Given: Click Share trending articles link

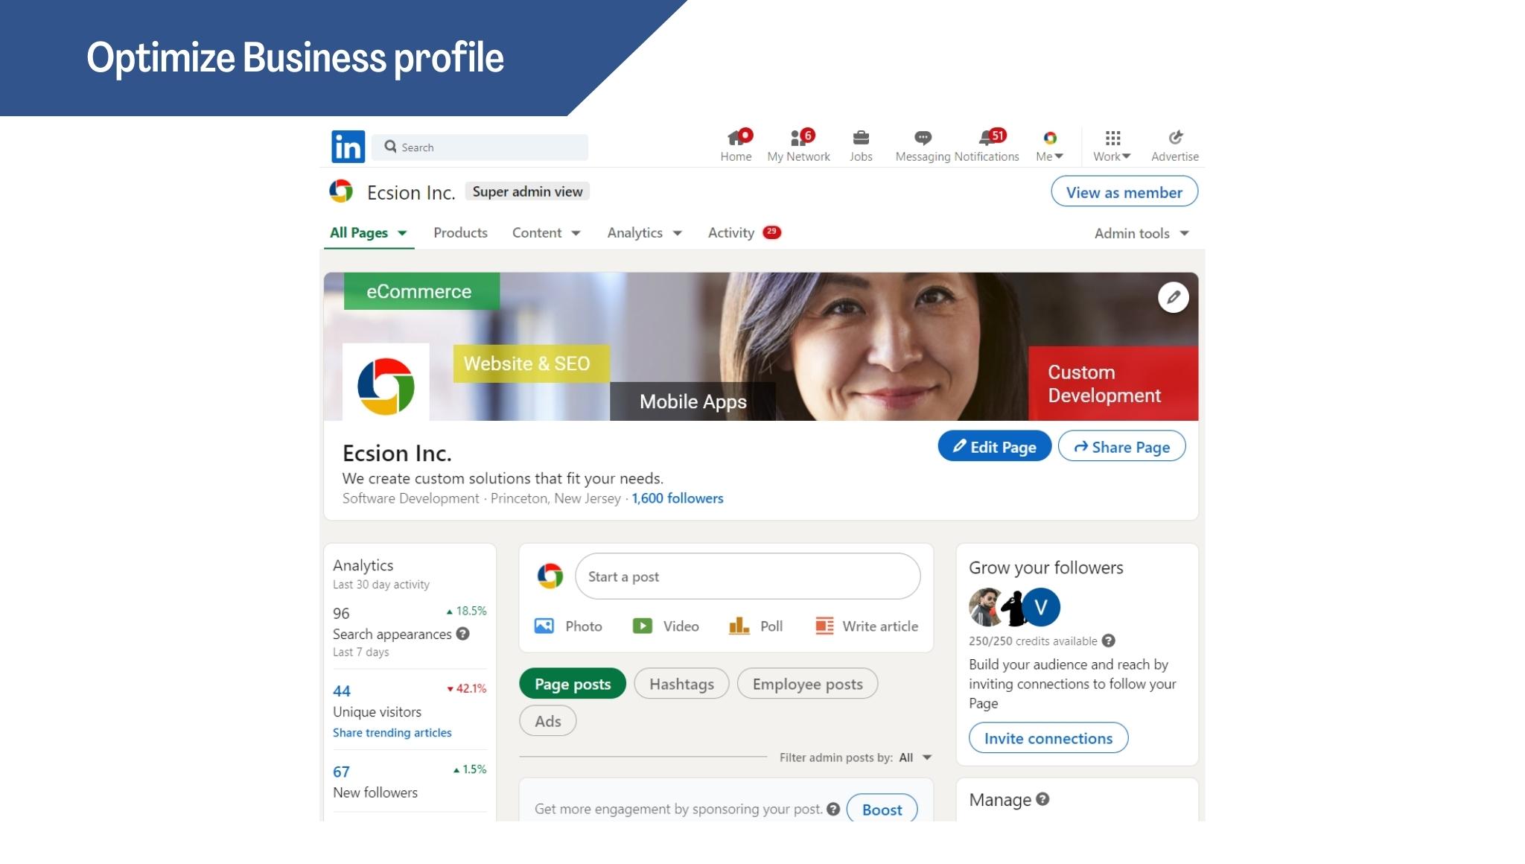Looking at the screenshot, I should pos(392,733).
